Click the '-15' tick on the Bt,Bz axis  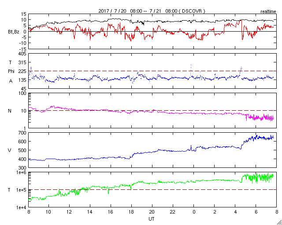23,49
